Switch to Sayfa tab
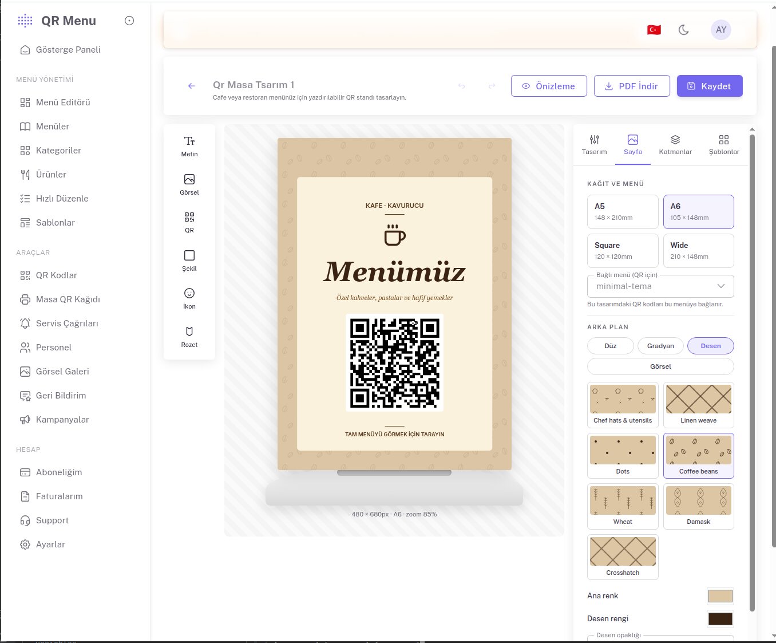Screen dimensions: 776x643 (633, 145)
